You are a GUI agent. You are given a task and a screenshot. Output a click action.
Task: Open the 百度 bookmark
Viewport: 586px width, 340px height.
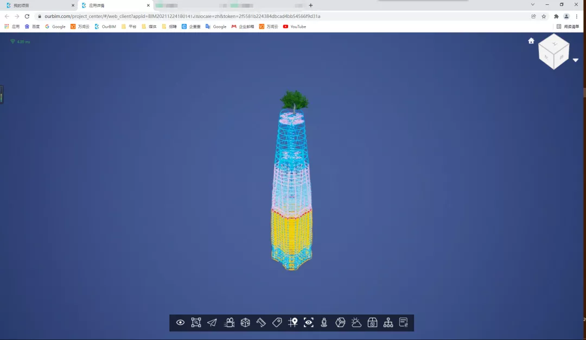32,27
